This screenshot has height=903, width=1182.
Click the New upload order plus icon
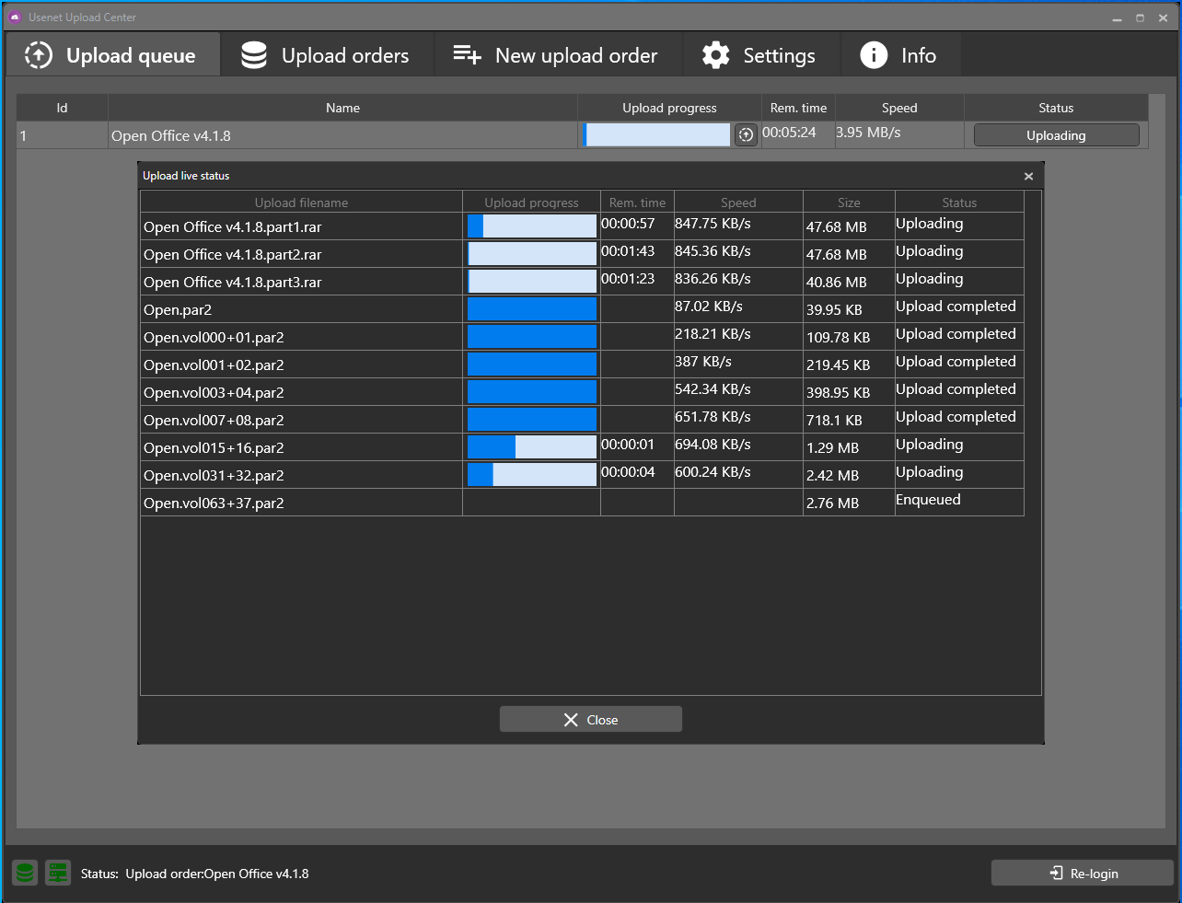[467, 54]
